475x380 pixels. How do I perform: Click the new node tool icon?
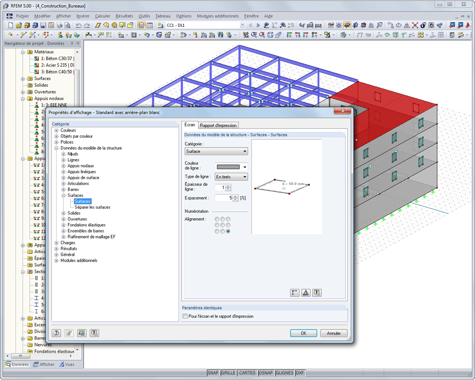(x=11, y=35)
